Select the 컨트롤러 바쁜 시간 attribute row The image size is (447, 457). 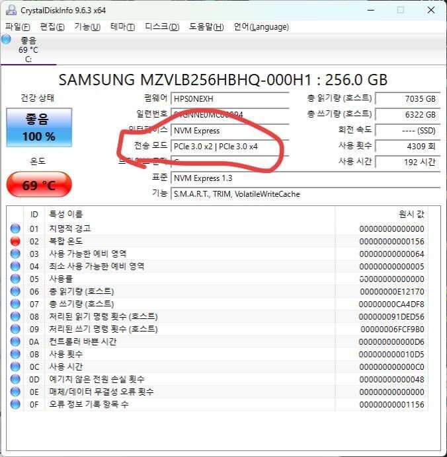[x=218, y=341]
